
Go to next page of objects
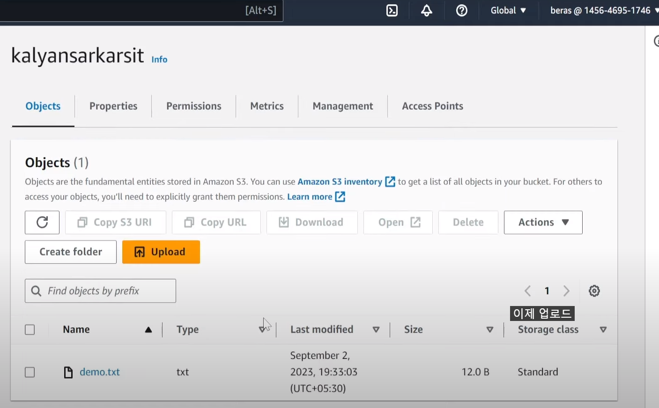tap(566, 291)
